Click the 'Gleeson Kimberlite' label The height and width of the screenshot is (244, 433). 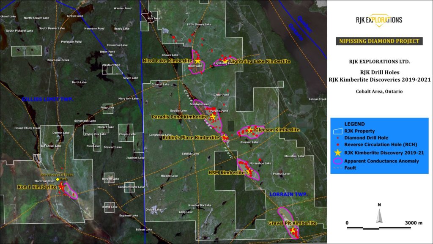pos(277,130)
